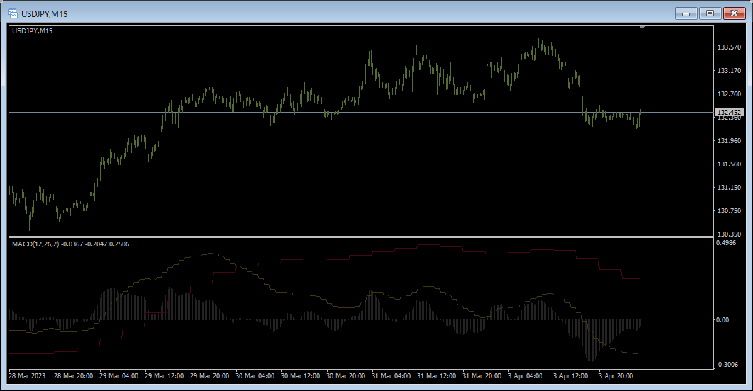753x391 pixels.
Task: Click the 133.570 price scale label
Action: 729,47
